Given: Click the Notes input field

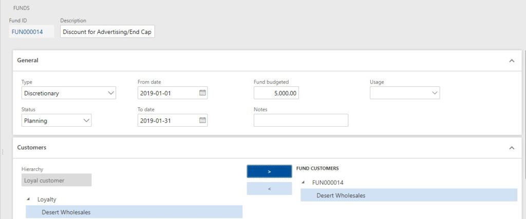Looking at the screenshot, I should point(300,121).
